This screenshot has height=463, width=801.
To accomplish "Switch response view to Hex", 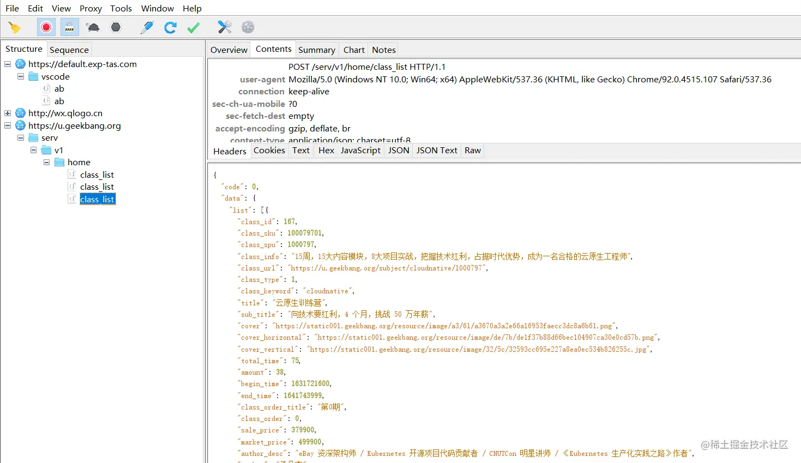I will [326, 151].
